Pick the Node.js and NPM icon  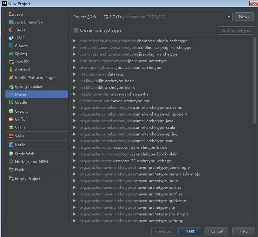(x=11, y=162)
